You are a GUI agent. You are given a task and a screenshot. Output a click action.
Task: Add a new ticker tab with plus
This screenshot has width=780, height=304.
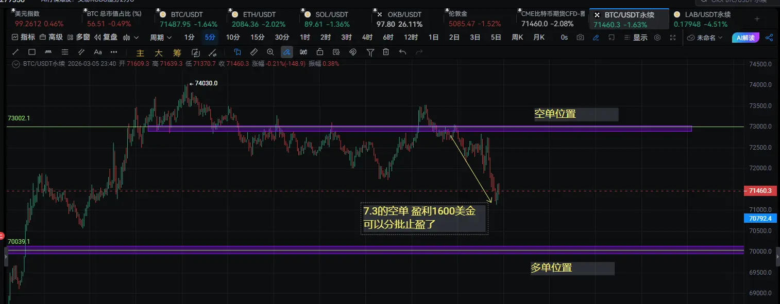[x=757, y=19]
